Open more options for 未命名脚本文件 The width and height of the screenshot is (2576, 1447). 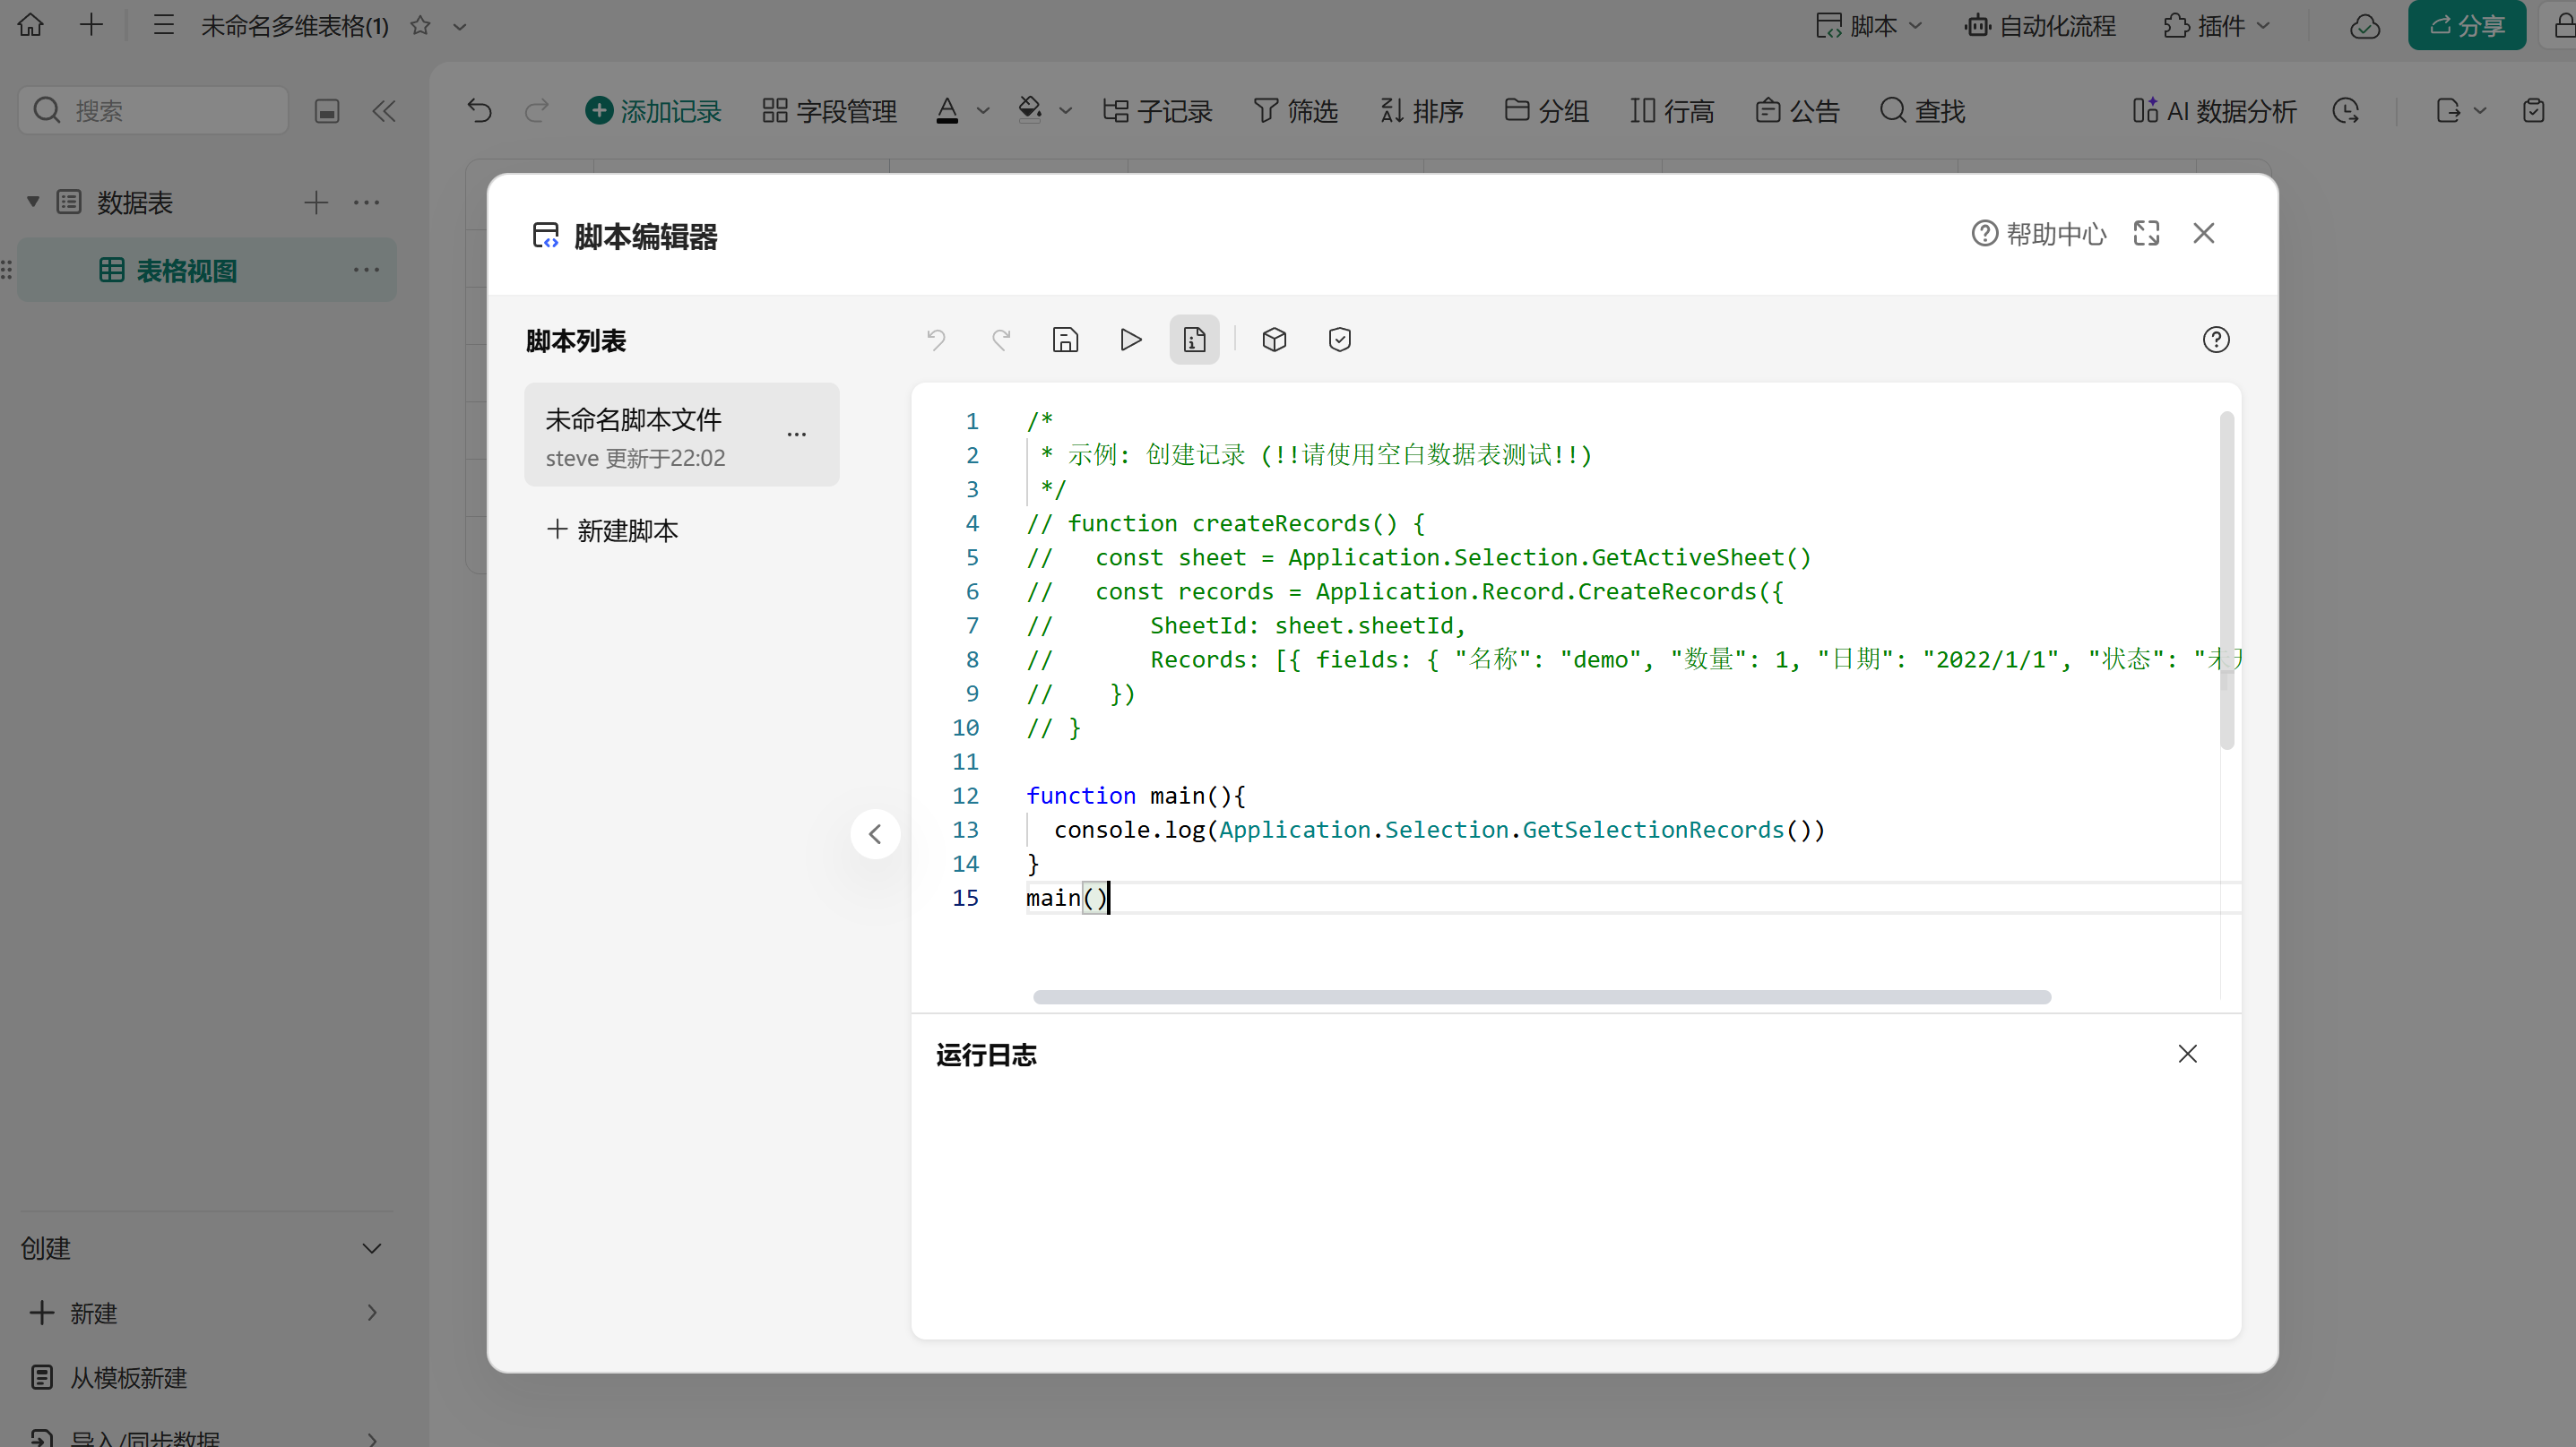click(796, 434)
